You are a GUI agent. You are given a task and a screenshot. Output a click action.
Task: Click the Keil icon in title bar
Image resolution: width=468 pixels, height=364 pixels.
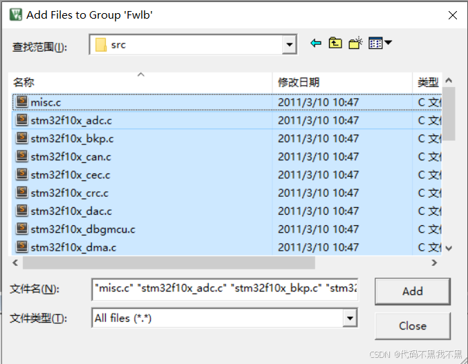point(16,15)
